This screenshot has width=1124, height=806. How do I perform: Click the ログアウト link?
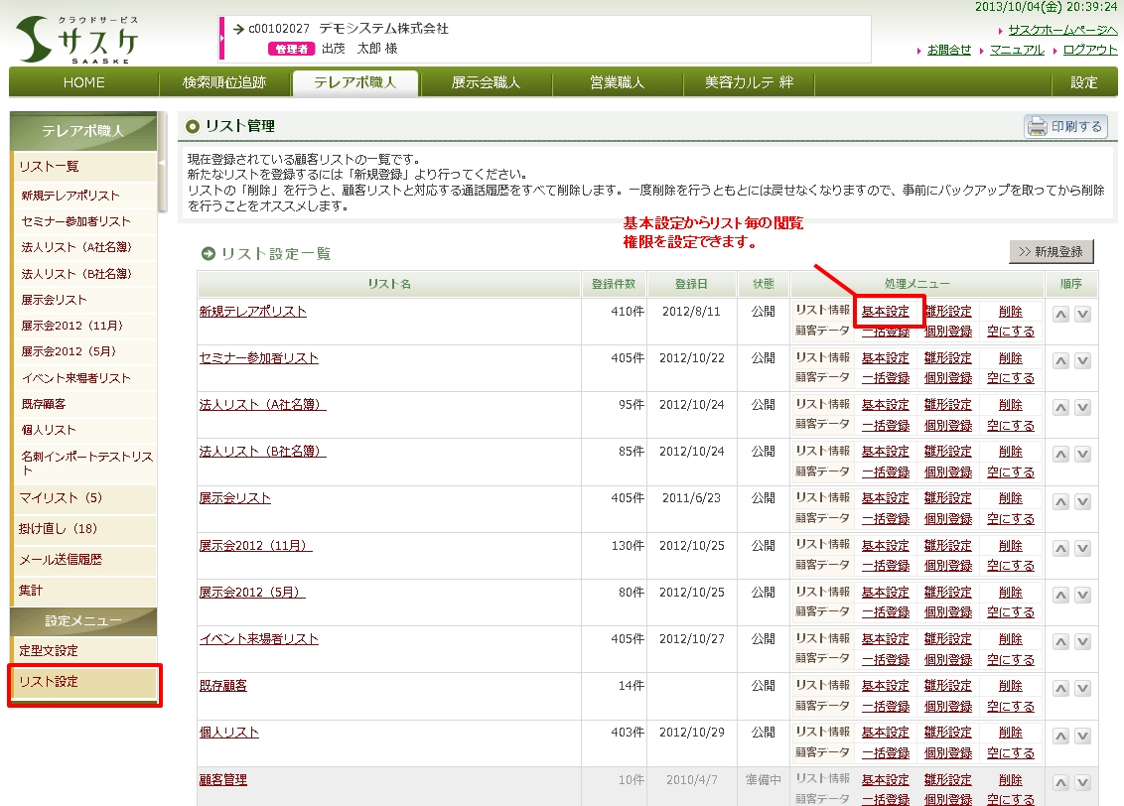[1089, 50]
